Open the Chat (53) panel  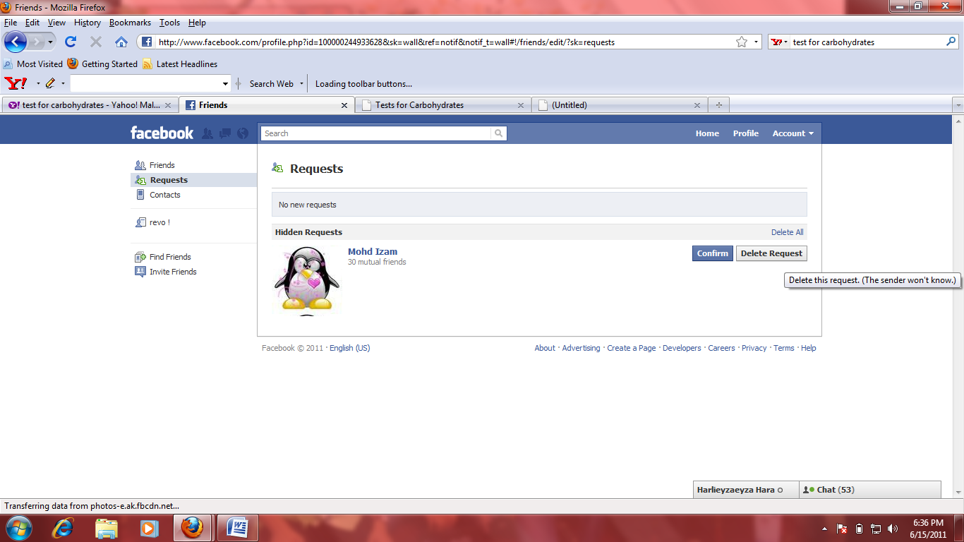[x=870, y=490]
